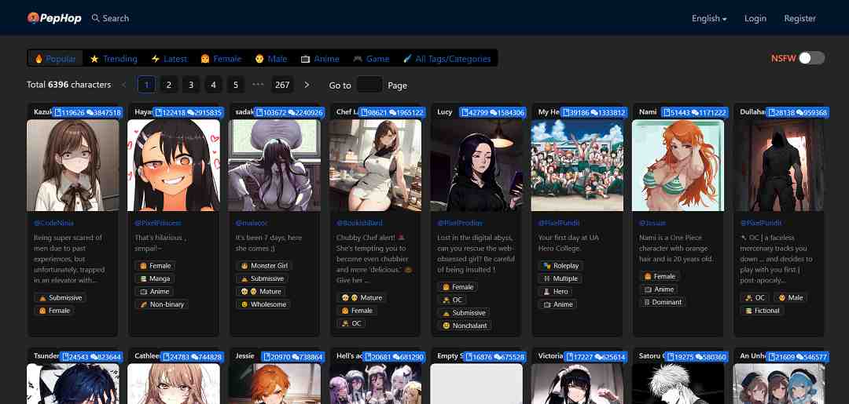Click the pagination ellipsis to jump pages

[258, 85]
